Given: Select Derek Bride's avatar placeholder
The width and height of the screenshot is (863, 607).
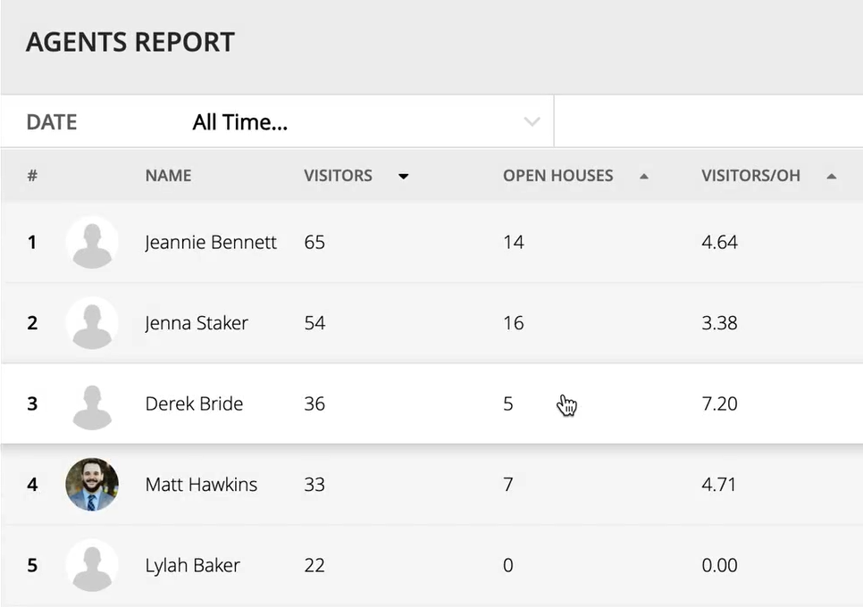Looking at the screenshot, I should pos(92,403).
